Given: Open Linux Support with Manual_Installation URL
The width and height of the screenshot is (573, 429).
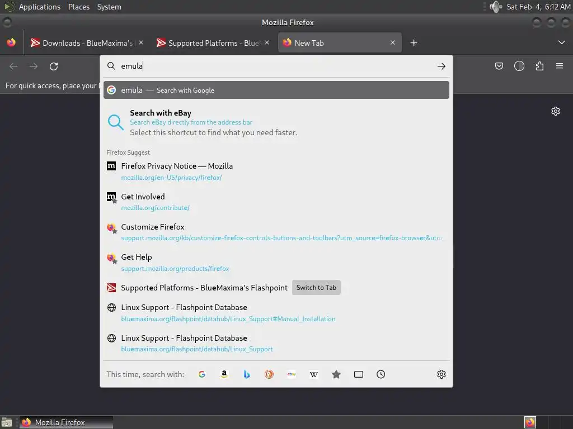Looking at the screenshot, I should [276, 313].
